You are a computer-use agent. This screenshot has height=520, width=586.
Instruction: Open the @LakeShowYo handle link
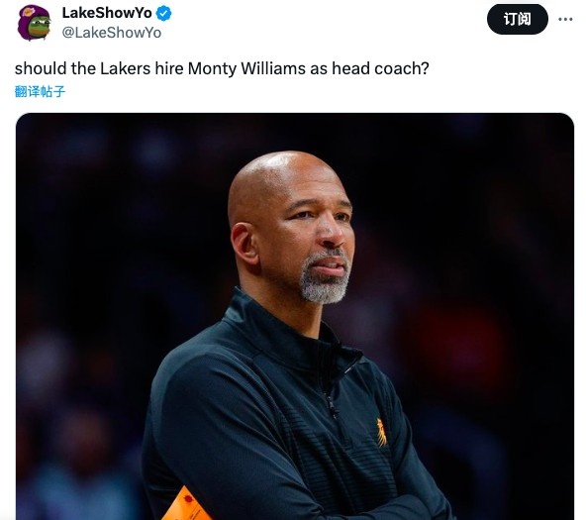pos(112,33)
